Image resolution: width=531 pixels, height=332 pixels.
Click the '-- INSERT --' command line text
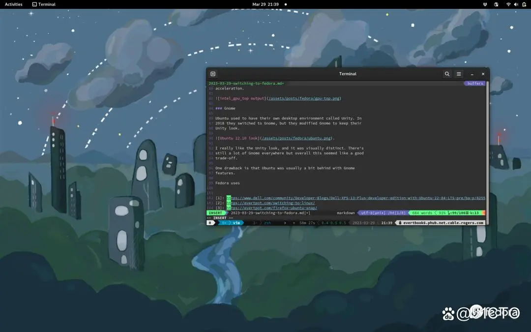pos(220,218)
